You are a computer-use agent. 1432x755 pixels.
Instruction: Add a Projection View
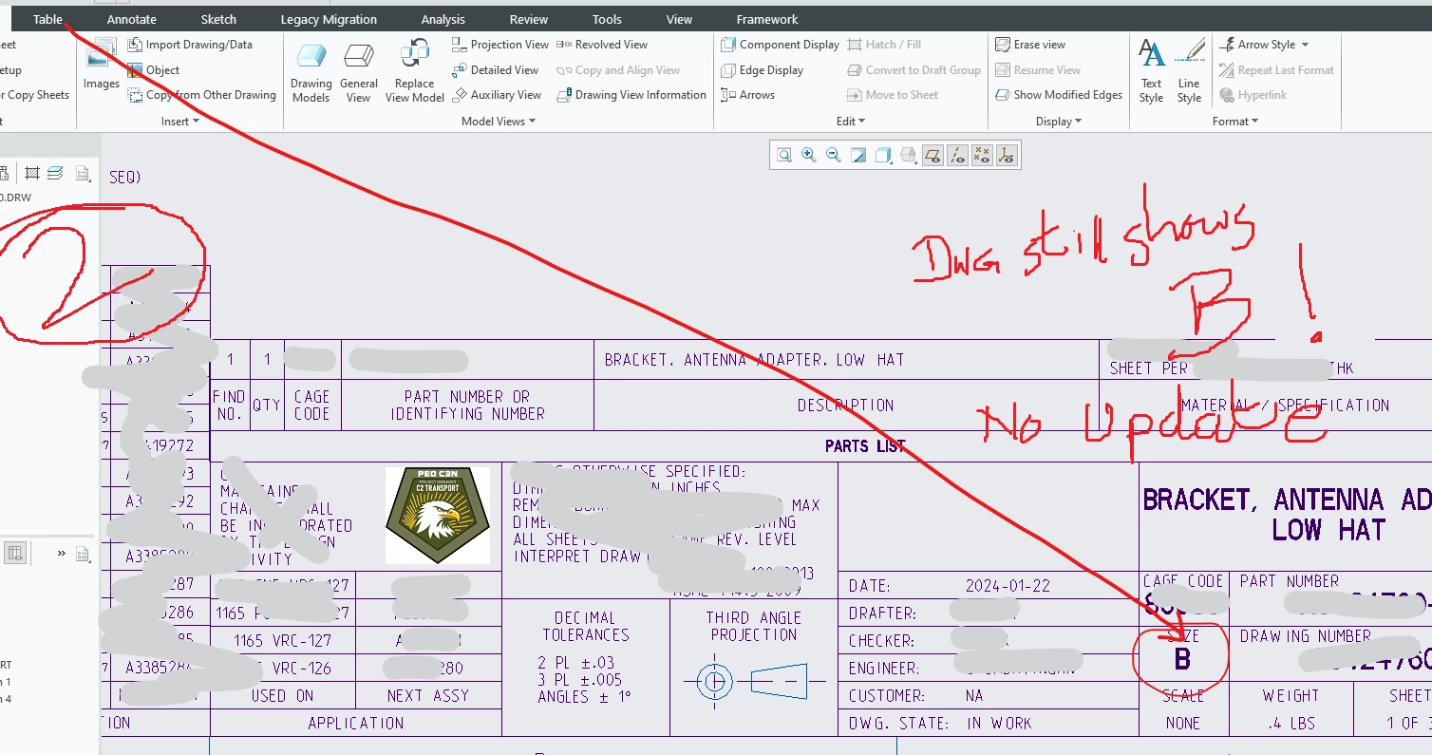tap(500, 45)
